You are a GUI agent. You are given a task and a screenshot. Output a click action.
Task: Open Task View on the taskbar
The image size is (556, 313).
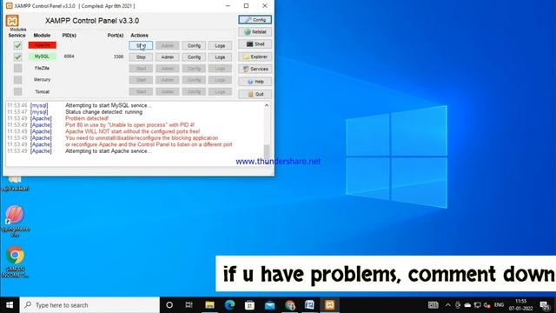(189, 305)
